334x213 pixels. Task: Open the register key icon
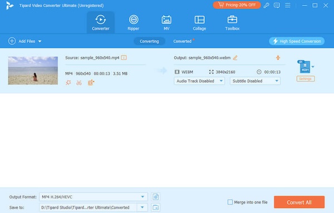(266, 6)
